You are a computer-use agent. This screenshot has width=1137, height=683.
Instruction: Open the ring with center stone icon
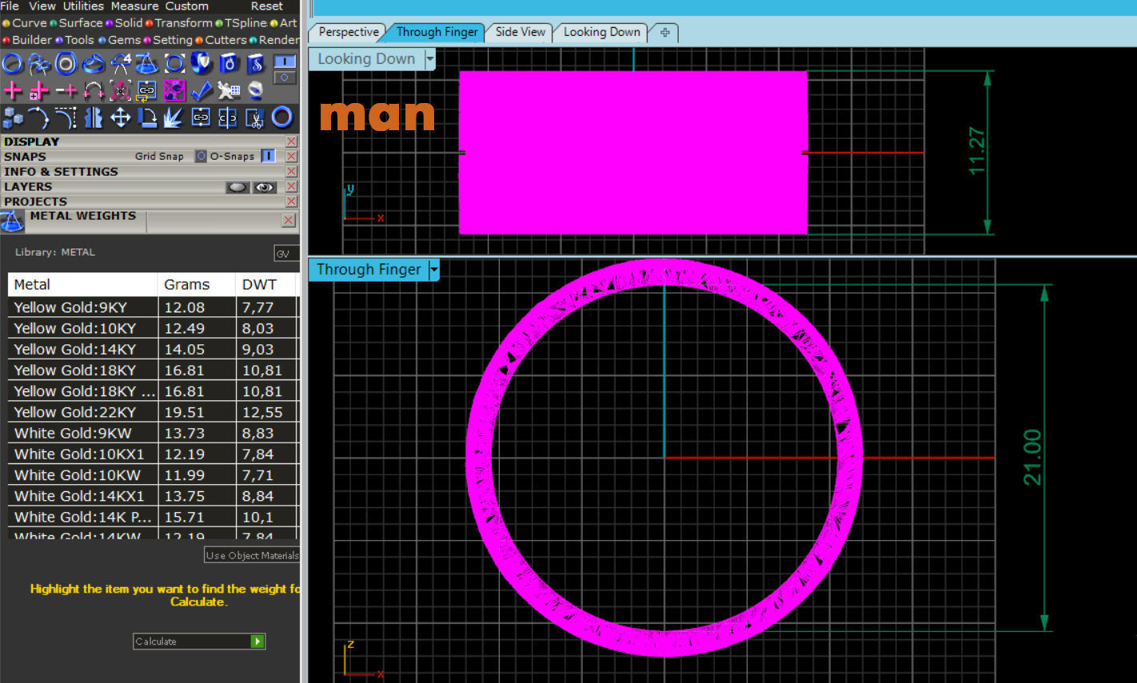coord(66,64)
